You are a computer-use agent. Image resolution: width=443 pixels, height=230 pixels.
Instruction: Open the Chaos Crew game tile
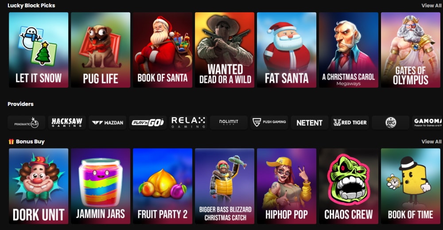point(349,186)
